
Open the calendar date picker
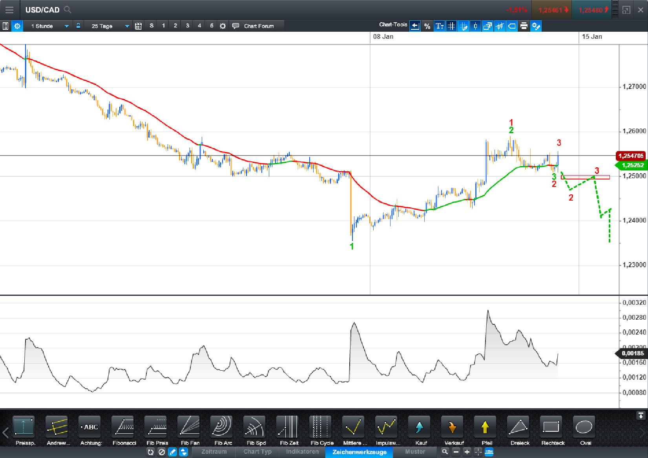pyautogui.click(x=138, y=26)
